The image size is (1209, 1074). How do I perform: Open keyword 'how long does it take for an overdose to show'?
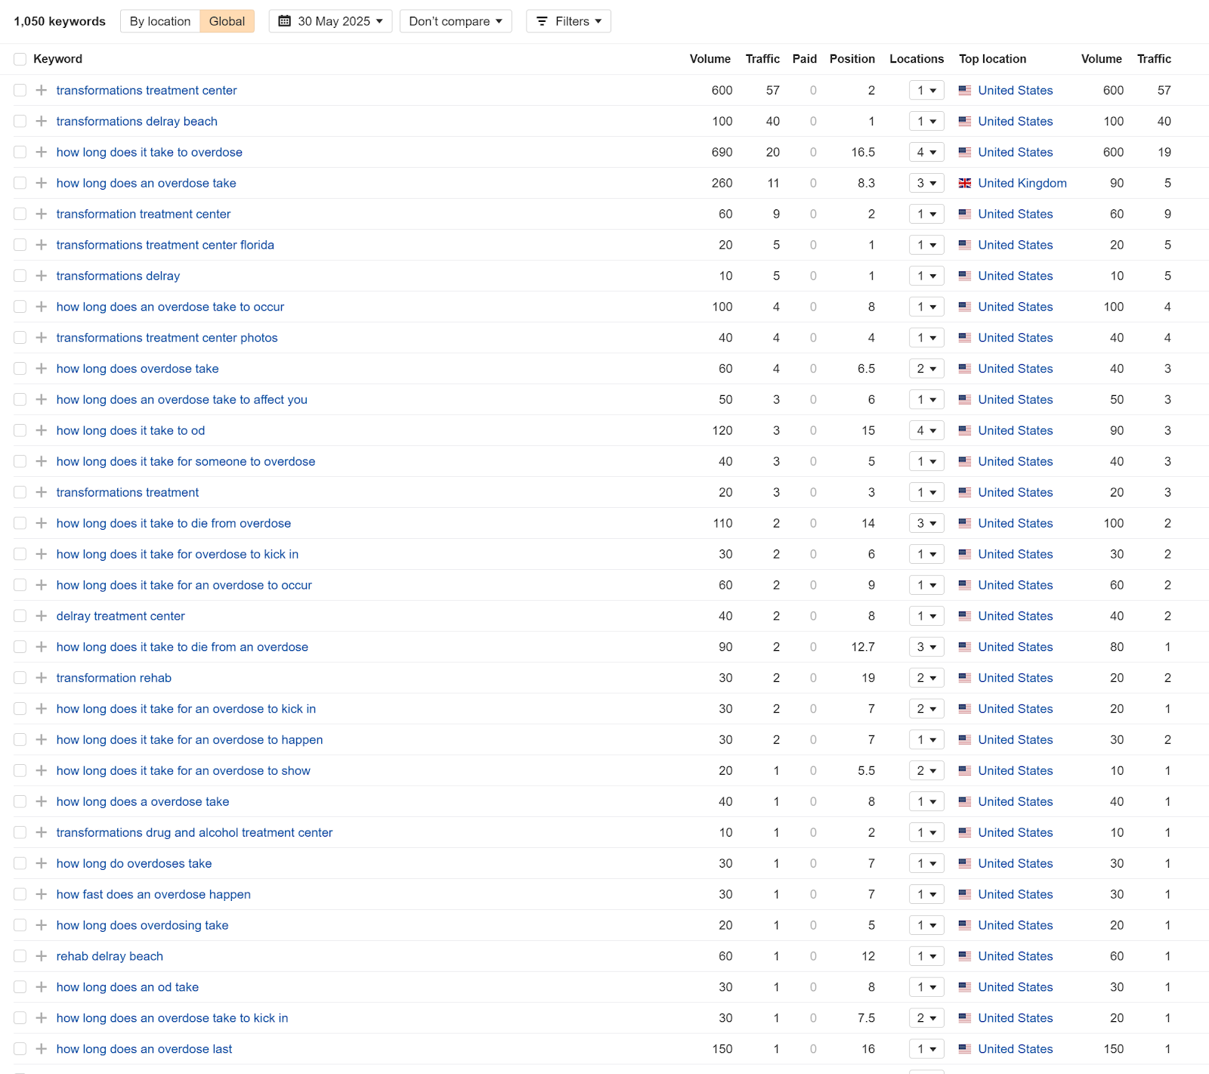pyautogui.click(x=184, y=771)
